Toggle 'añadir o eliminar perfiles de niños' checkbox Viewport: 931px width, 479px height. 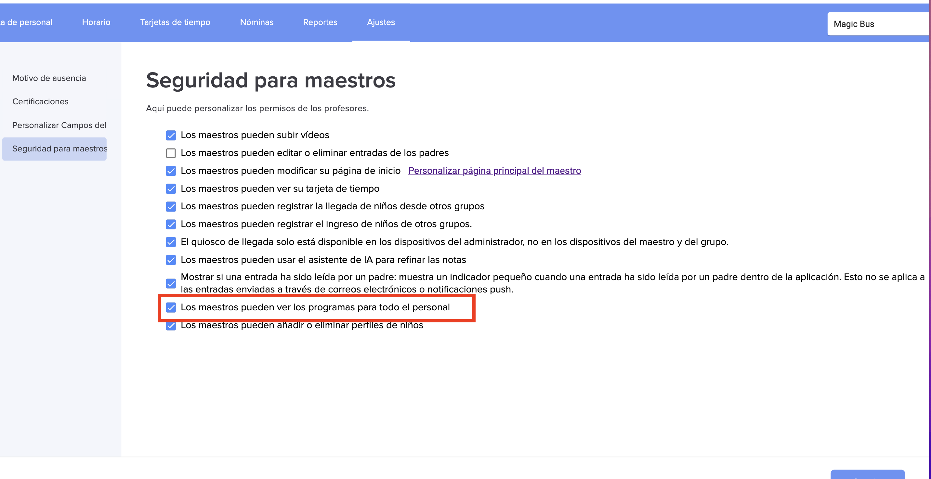click(x=171, y=326)
